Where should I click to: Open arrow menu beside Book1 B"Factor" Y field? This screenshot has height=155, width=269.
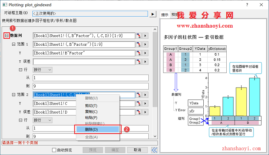pos(145,53)
